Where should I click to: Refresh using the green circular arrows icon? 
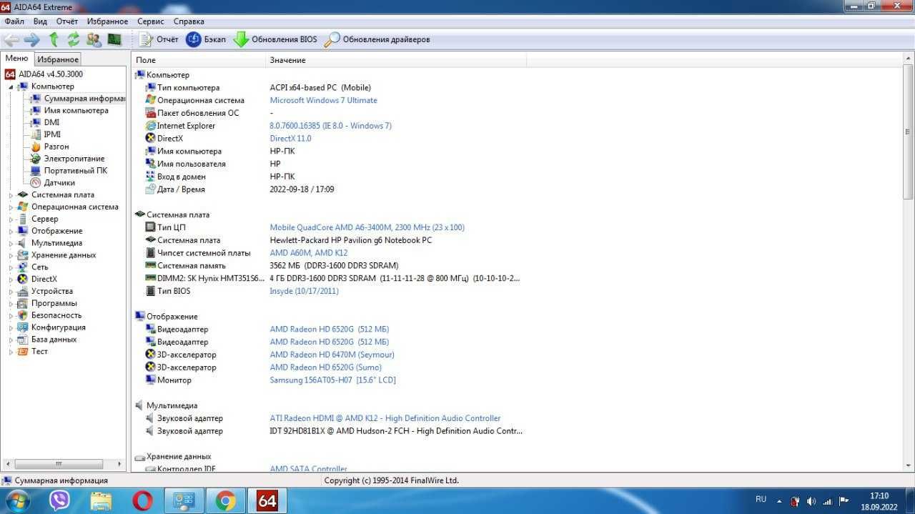tap(73, 39)
